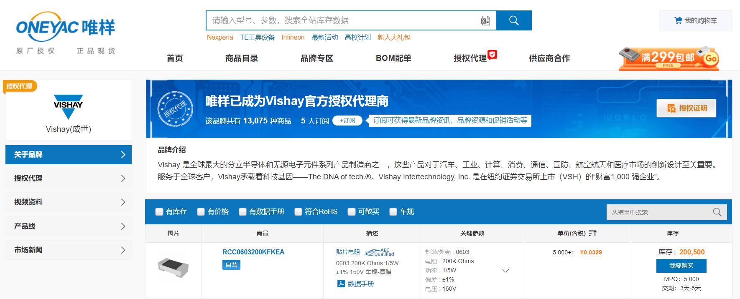Expand the 视频资料 sidebar section

click(x=69, y=202)
